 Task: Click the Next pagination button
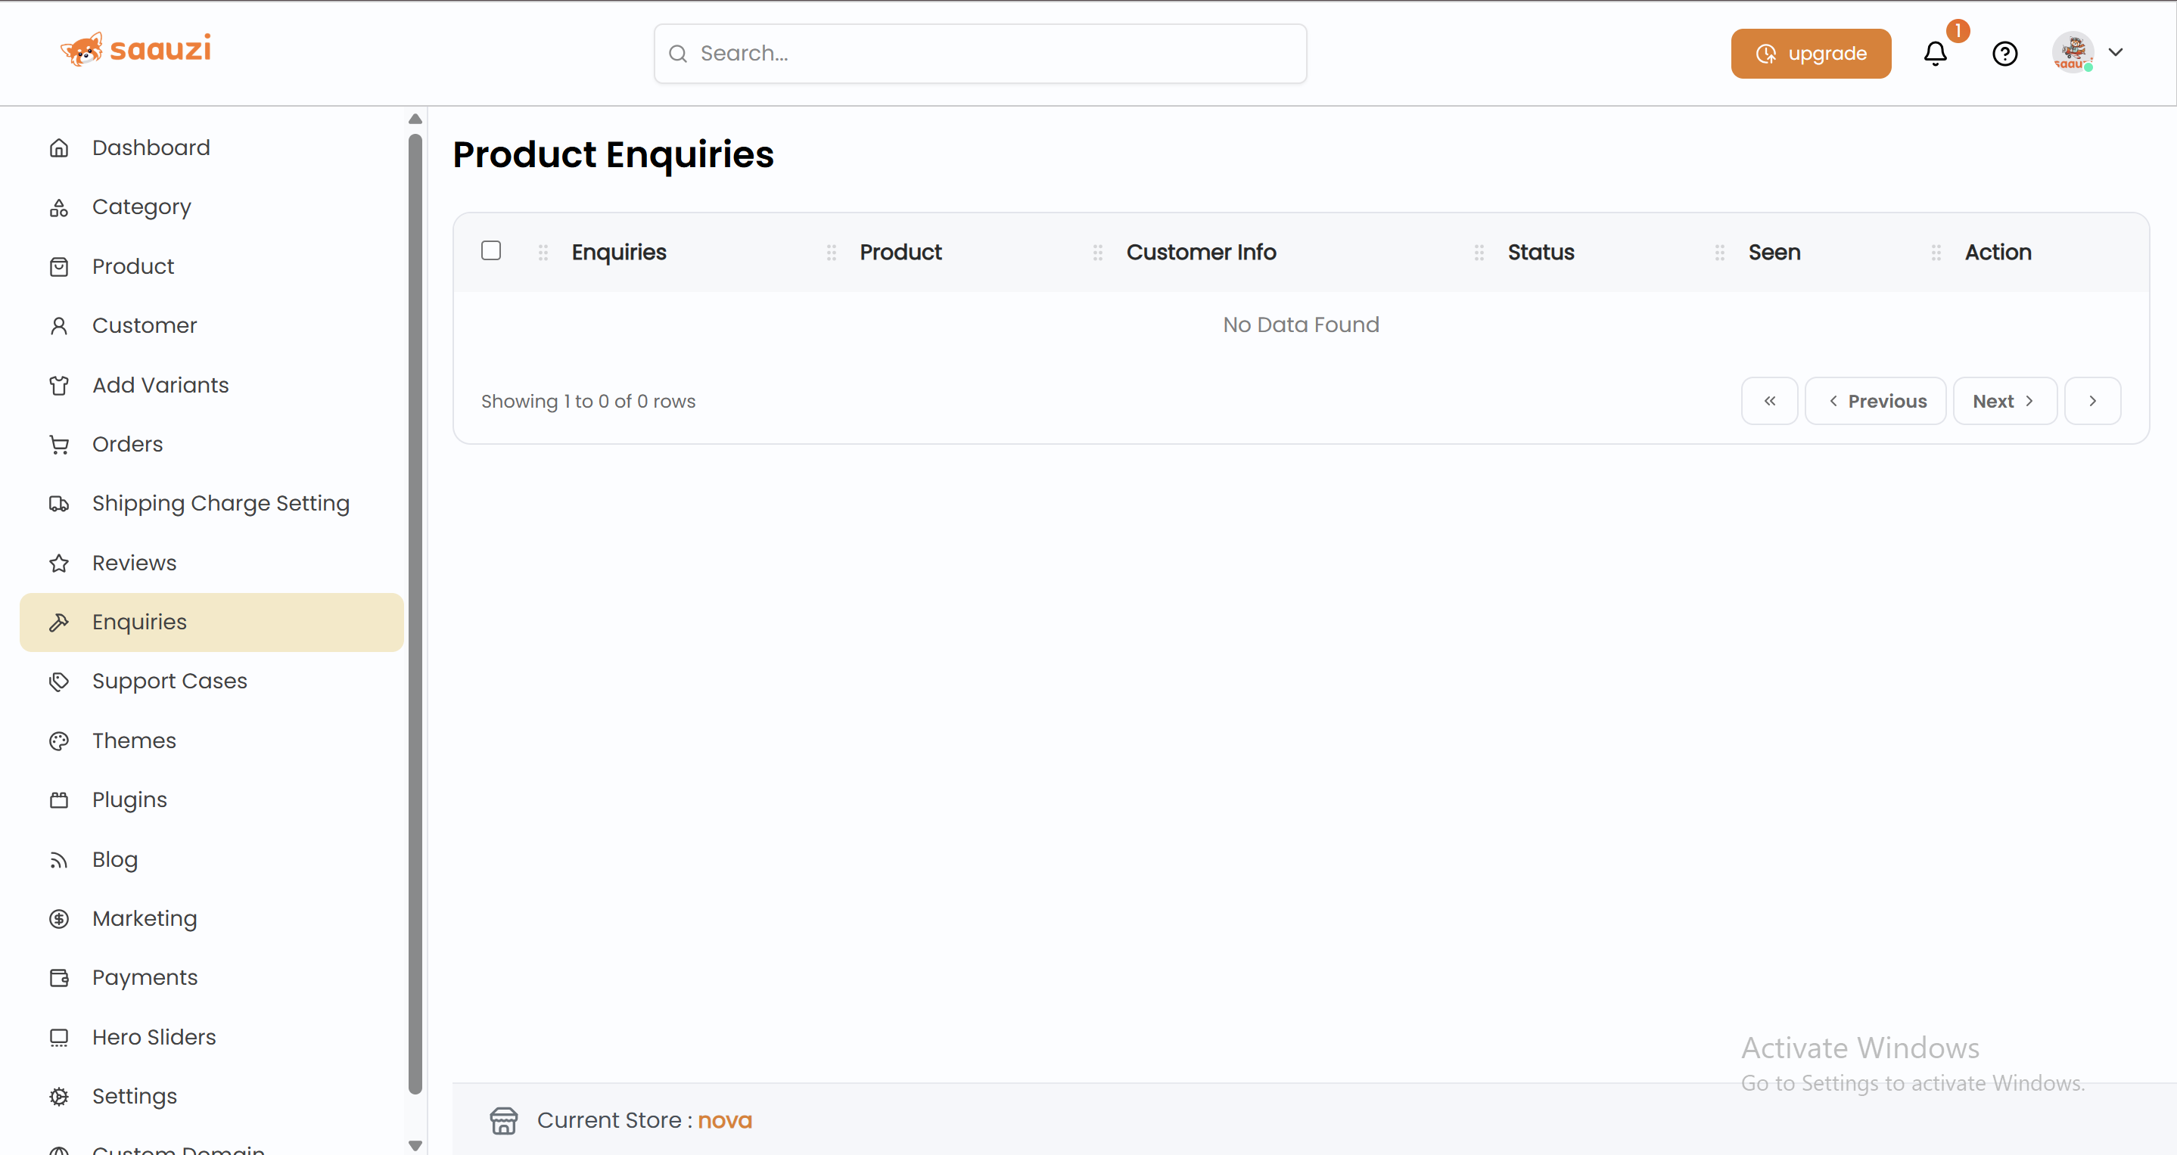pyautogui.click(x=2004, y=402)
